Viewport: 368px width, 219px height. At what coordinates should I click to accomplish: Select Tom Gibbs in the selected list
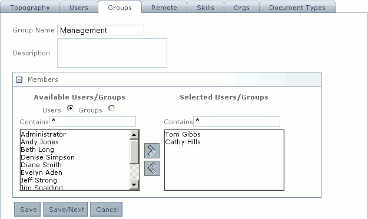224,134
